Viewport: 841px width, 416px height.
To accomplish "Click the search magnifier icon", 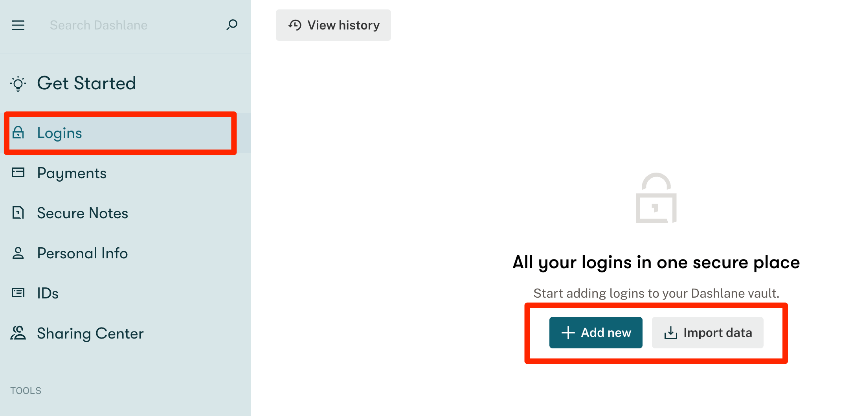I will [232, 25].
